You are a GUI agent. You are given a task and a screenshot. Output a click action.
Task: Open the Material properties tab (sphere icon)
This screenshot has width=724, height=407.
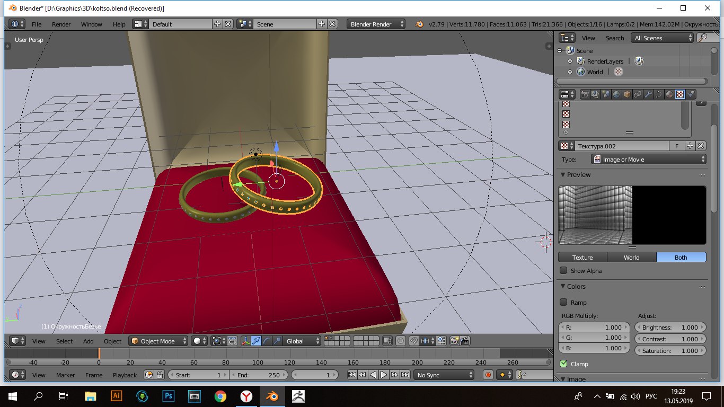coord(669,94)
